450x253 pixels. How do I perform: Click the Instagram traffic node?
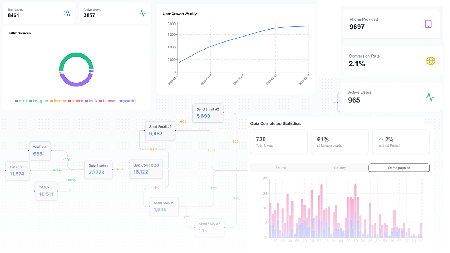17,171
